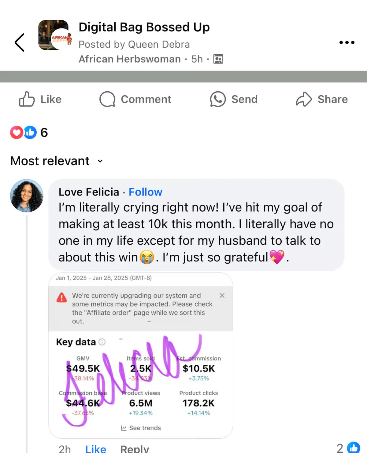Open the African Herbswoman page name
The width and height of the screenshot is (367, 453).
[130, 59]
